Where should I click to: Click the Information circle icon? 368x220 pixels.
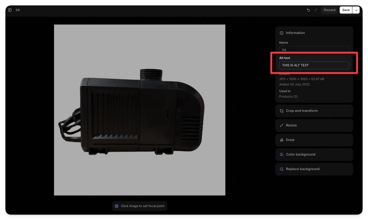coord(282,33)
